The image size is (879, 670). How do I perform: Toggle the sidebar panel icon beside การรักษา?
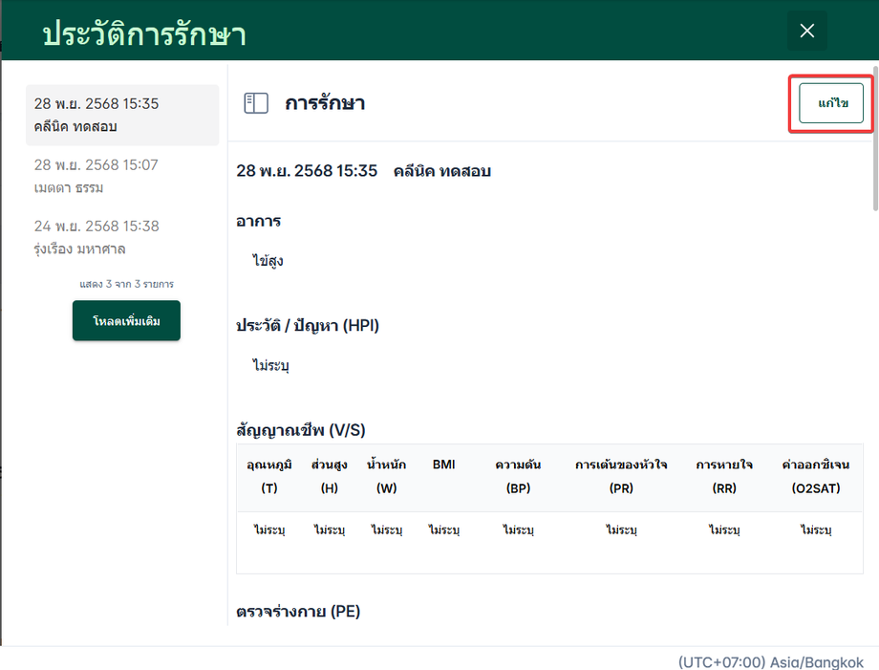256,103
